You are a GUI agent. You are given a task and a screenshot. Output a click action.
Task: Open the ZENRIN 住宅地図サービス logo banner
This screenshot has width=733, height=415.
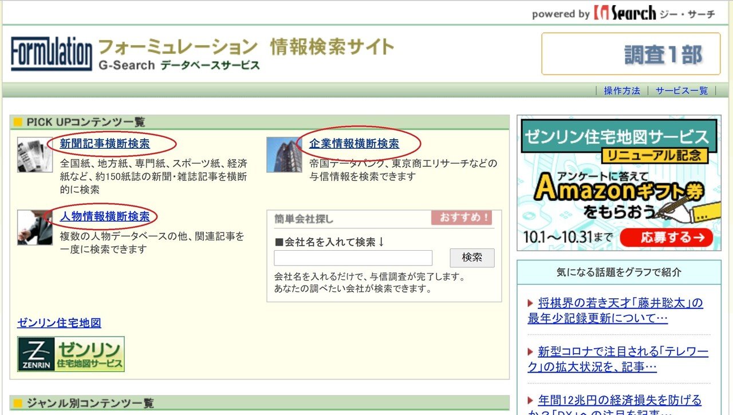pos(71,354)
